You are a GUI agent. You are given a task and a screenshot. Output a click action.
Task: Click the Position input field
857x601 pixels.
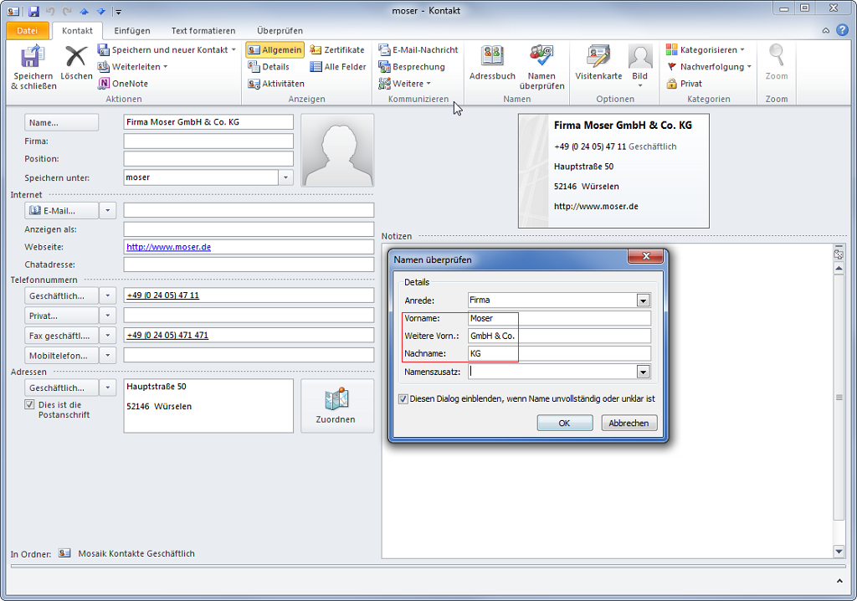pyautogui.click(x=208, y=158)
